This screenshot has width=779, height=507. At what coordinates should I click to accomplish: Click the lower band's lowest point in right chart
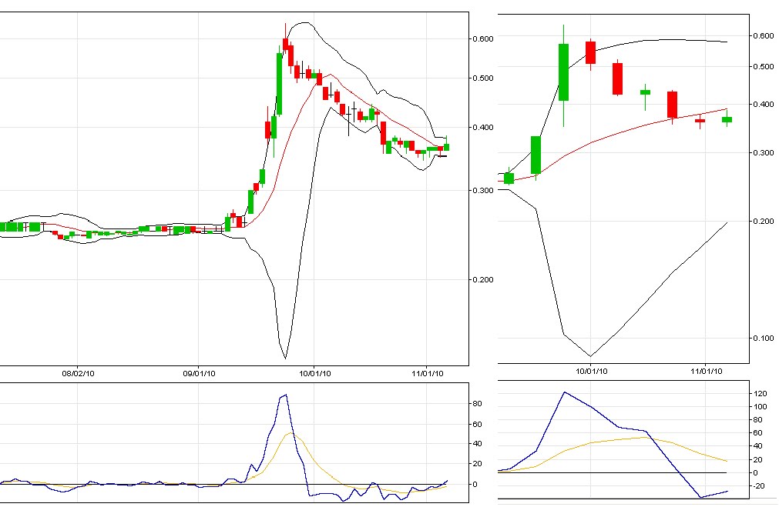pyautogui.click(x=591, y=355)
